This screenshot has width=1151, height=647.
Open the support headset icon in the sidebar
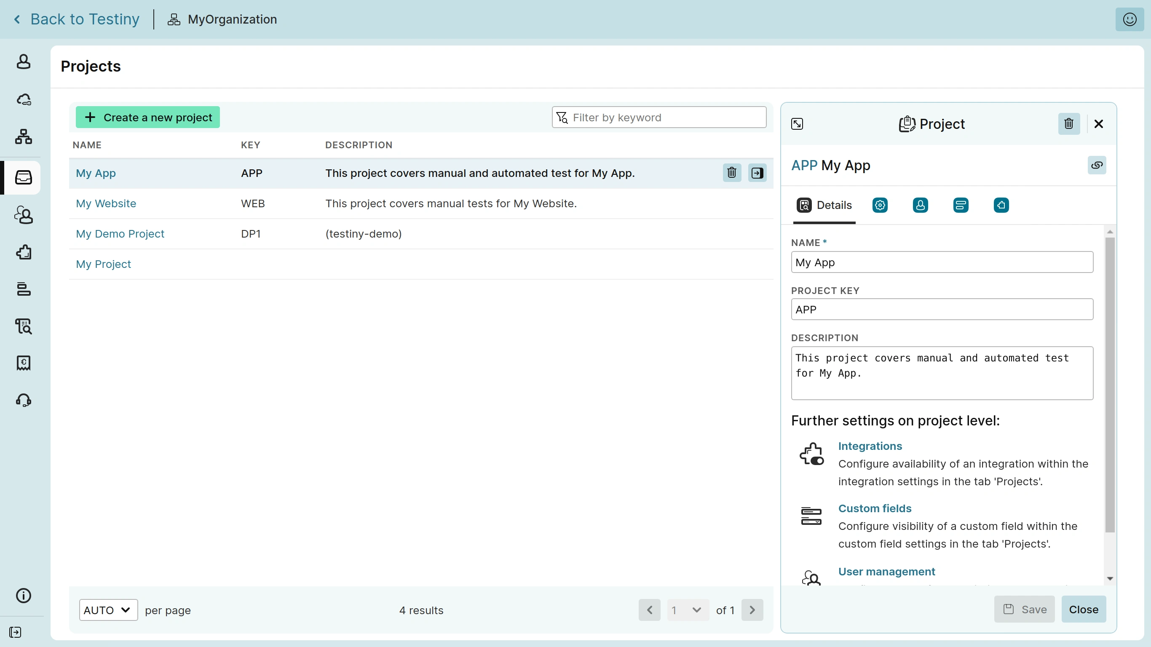23,400
